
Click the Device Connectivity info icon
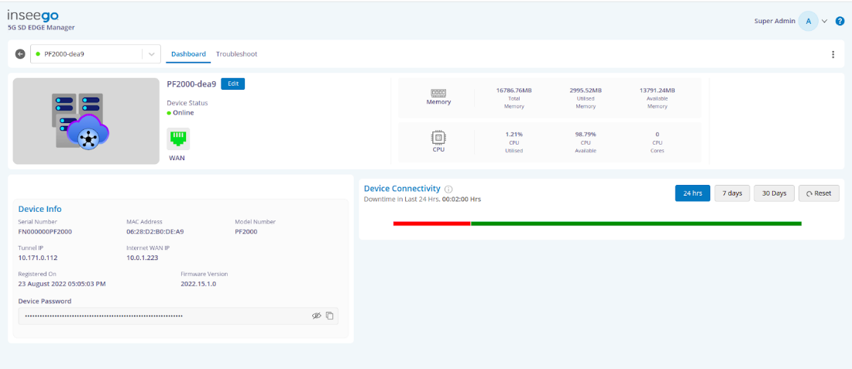448,190
